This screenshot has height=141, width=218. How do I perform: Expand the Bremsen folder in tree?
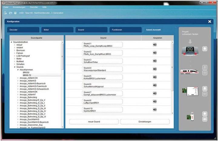pyautogui.click(x=14, y=50)
